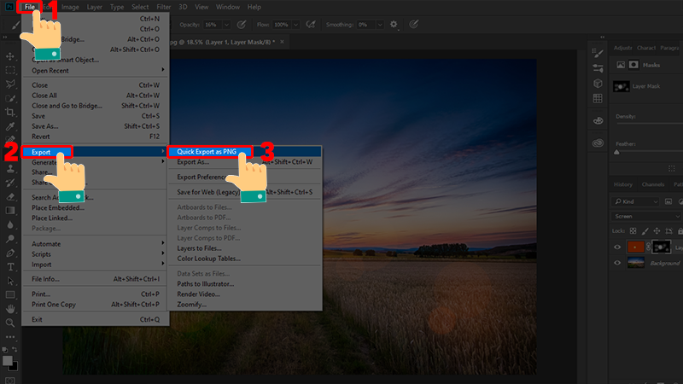Click the Layer Mask thumbnail in Properties

622,86
